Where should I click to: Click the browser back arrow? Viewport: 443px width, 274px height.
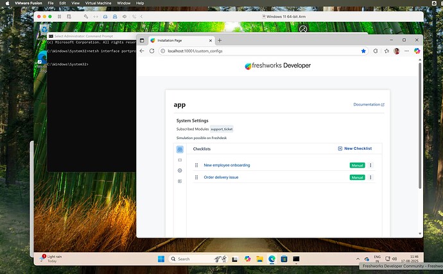click(143, 51)
